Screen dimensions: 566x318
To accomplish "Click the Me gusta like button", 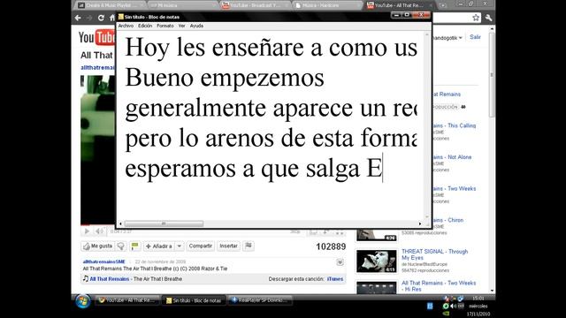I will coord(98,246).
